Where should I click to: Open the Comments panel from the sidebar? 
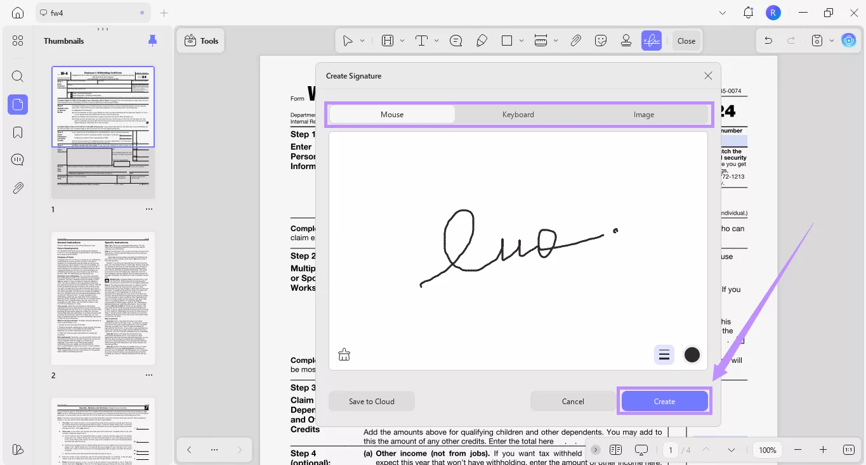click(x=17, y=159)
